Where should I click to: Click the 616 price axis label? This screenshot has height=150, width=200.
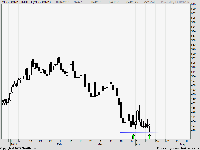tap(193, 5)
